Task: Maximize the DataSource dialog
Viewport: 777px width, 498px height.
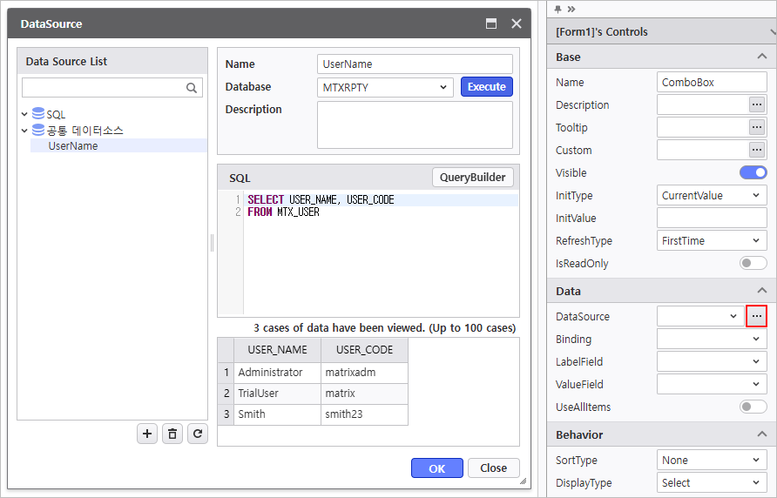Action: [491, 24]
